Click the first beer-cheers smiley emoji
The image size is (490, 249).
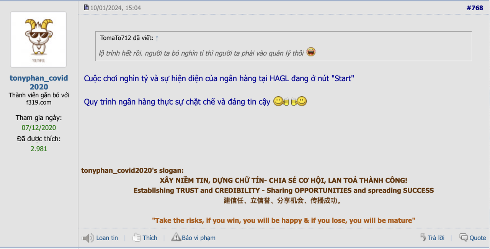pyautogui.click(x=281, y=101)
